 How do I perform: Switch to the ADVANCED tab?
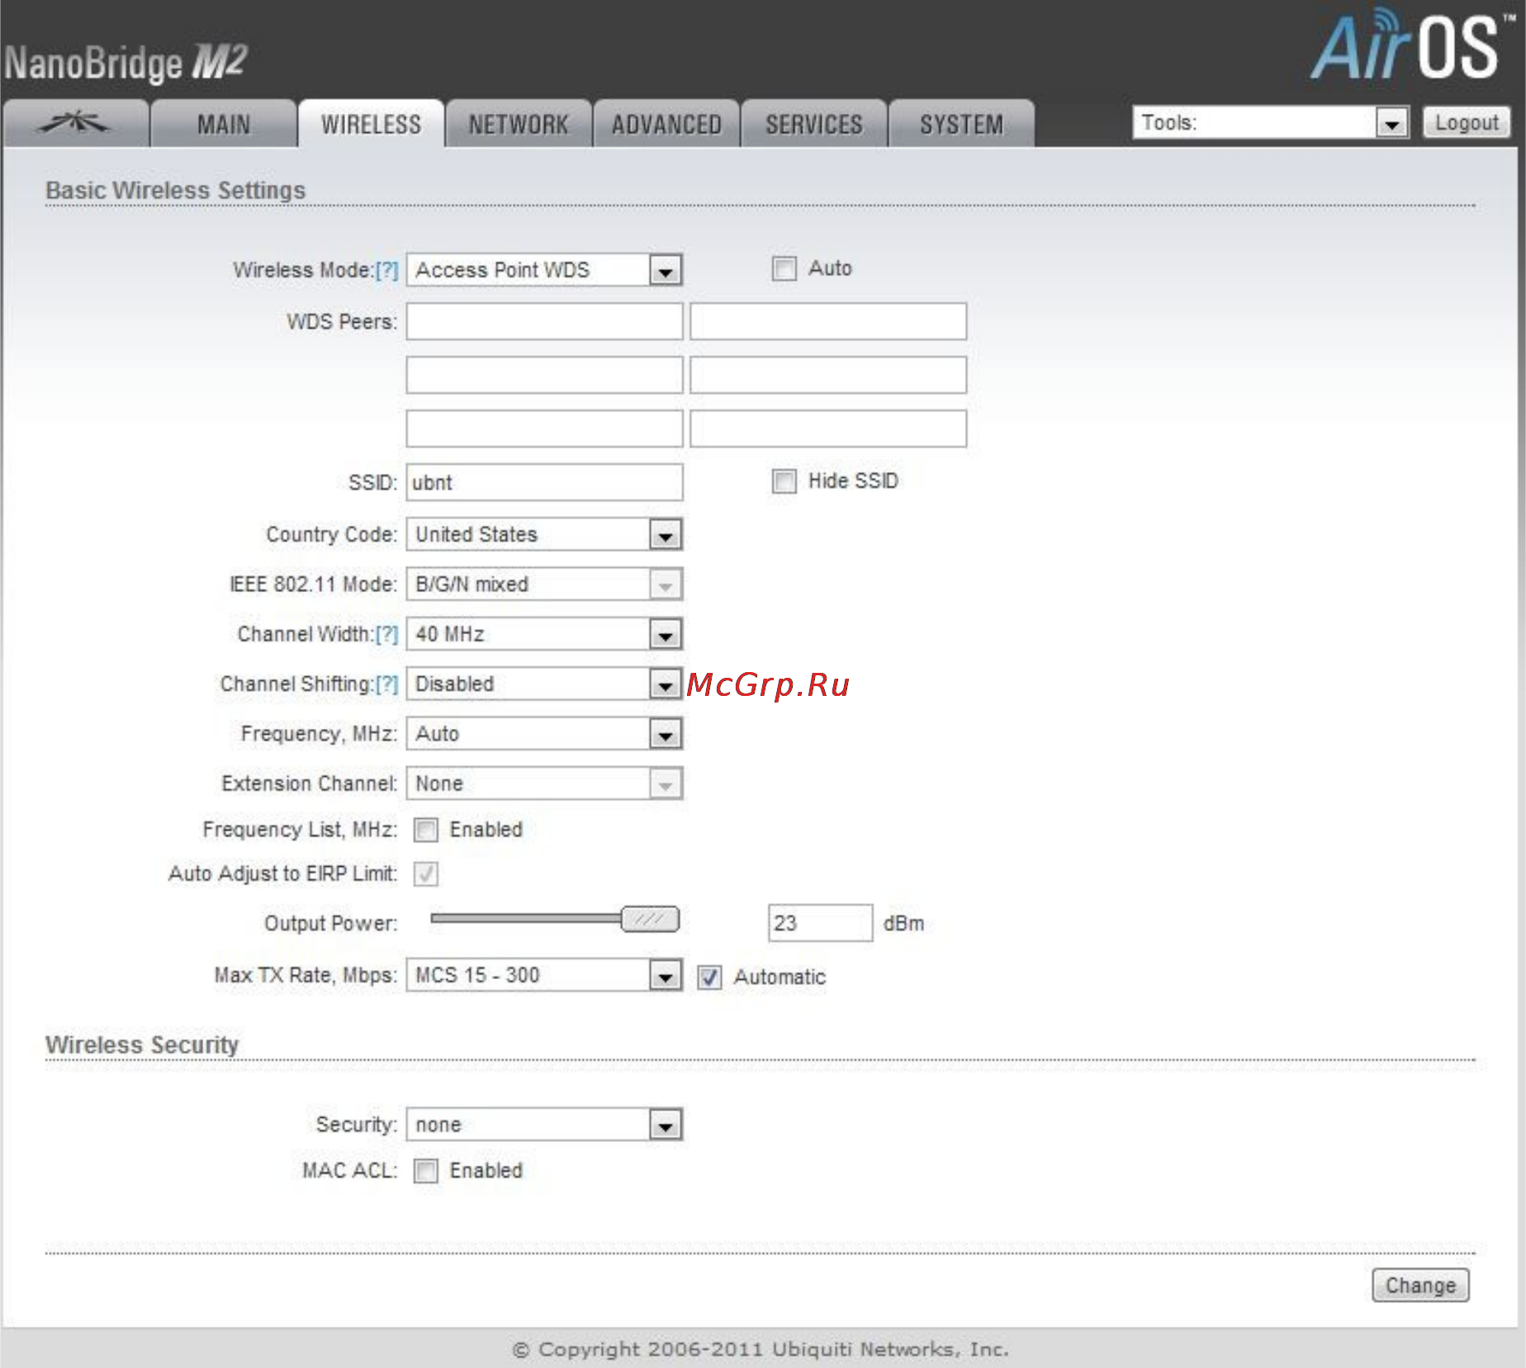666,124
